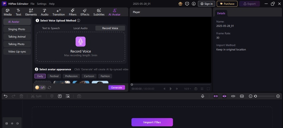Refresh the AI credits counter
The height and width of the screenshot is (128, 283).
coord(49,87)
